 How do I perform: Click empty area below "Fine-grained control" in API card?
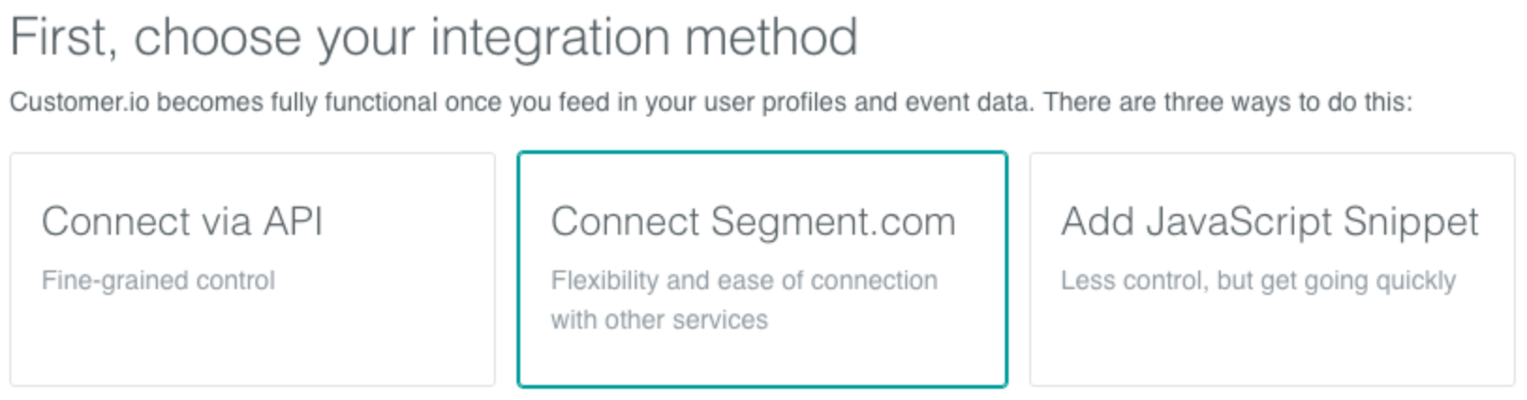[x=253, y=343]
